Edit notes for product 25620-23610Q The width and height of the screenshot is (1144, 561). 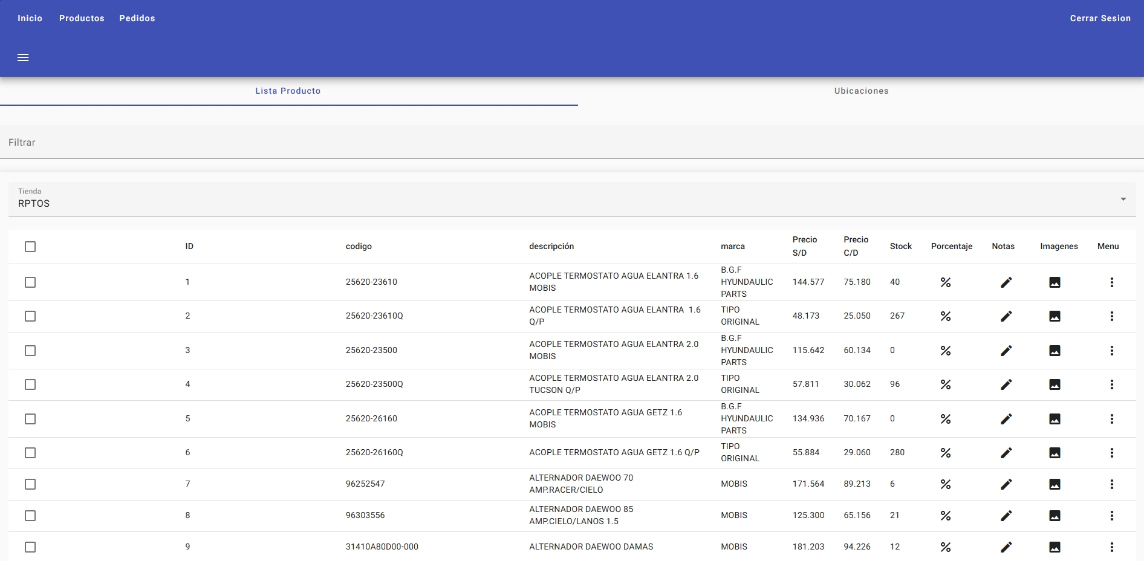pos(1006,316)
